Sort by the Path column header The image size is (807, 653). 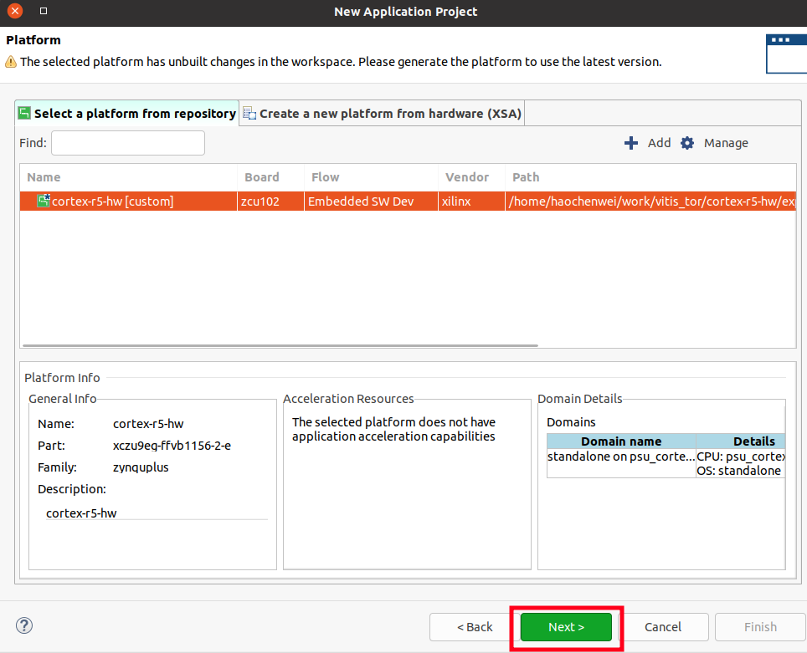pos(650,177)
